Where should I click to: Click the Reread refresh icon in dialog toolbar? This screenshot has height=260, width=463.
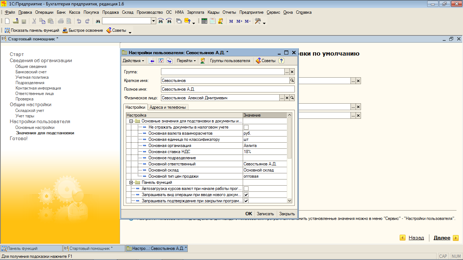point(161,61)
